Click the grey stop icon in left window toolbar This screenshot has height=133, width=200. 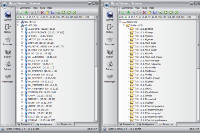click(x=37, y=12)
